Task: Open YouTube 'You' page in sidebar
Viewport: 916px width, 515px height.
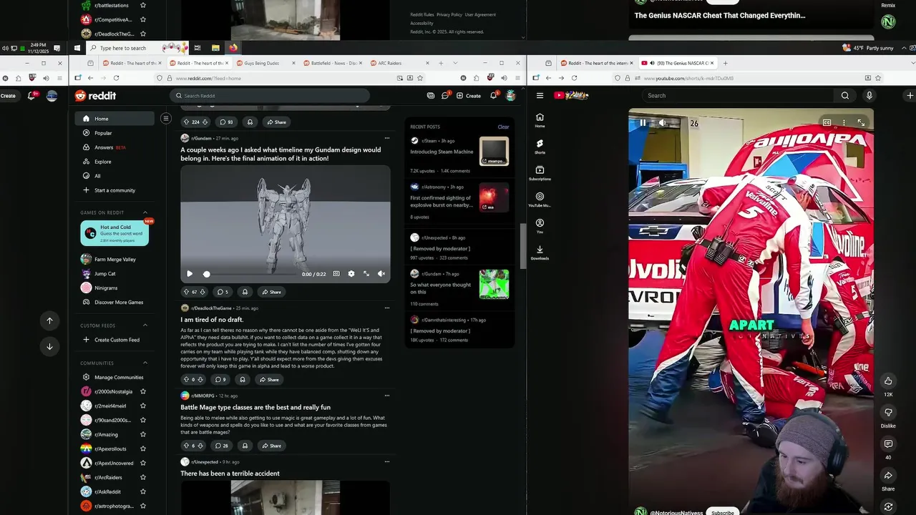Action: (x=540, y=226)
